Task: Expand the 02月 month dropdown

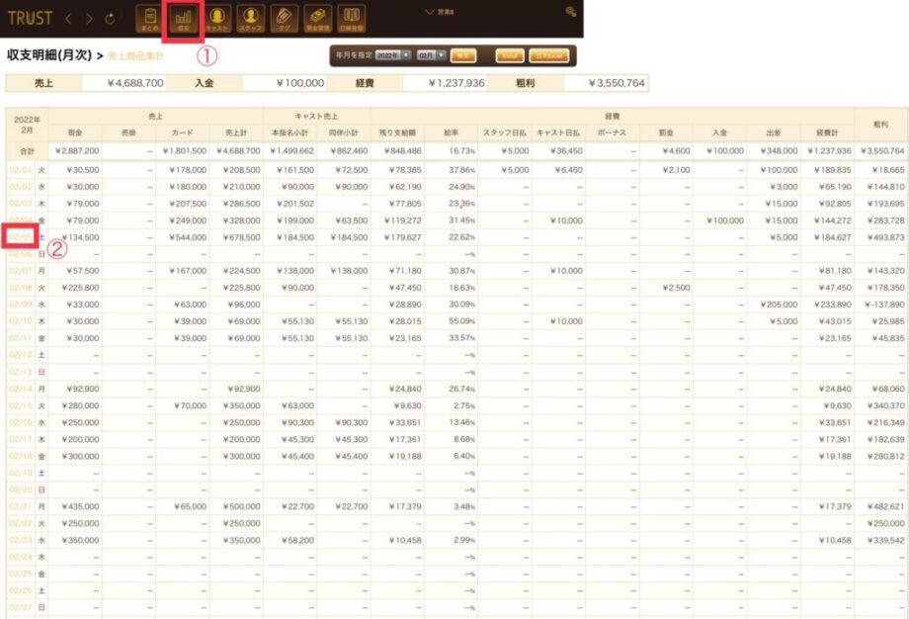Action: [431, 55]
